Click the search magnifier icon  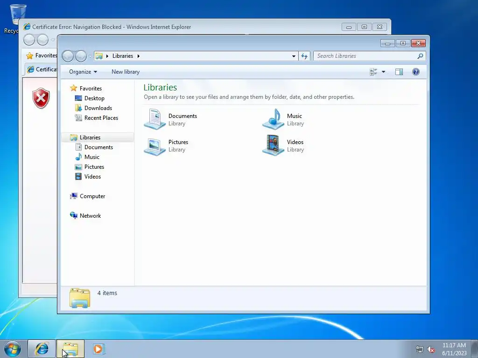pyautogui.click(x=421, y=56)
